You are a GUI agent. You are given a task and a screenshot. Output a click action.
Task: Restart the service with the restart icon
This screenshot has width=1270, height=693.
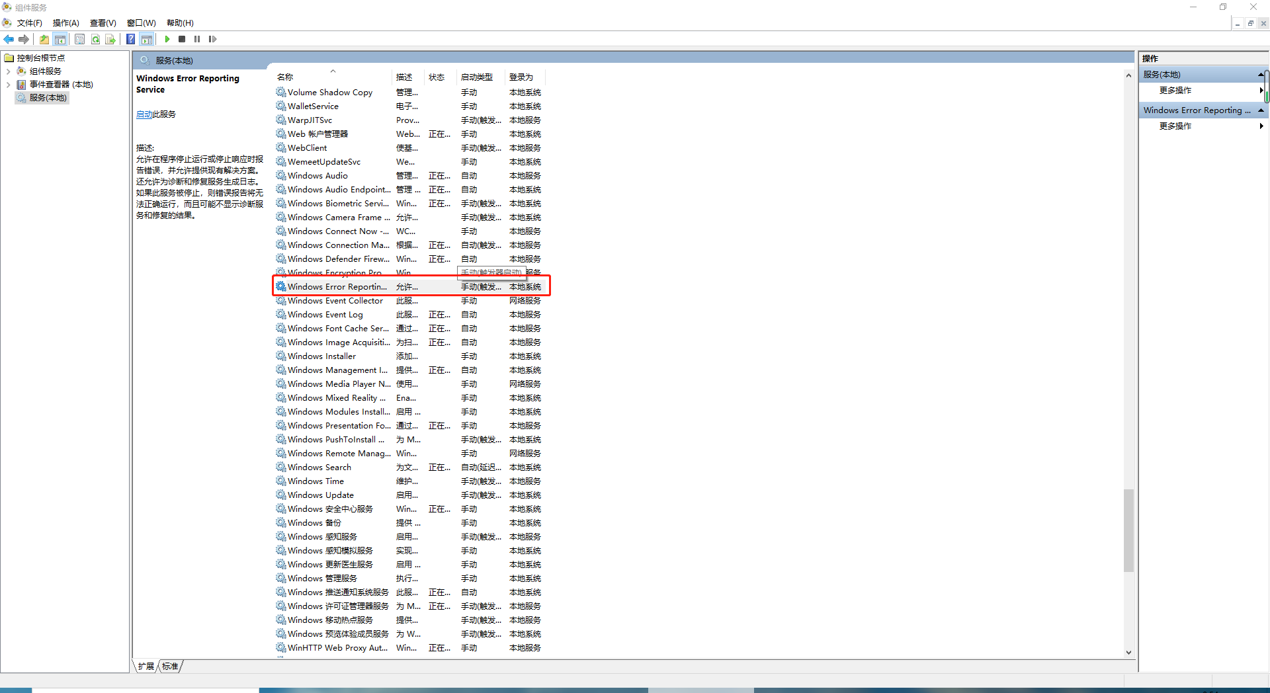pos(212,39)
